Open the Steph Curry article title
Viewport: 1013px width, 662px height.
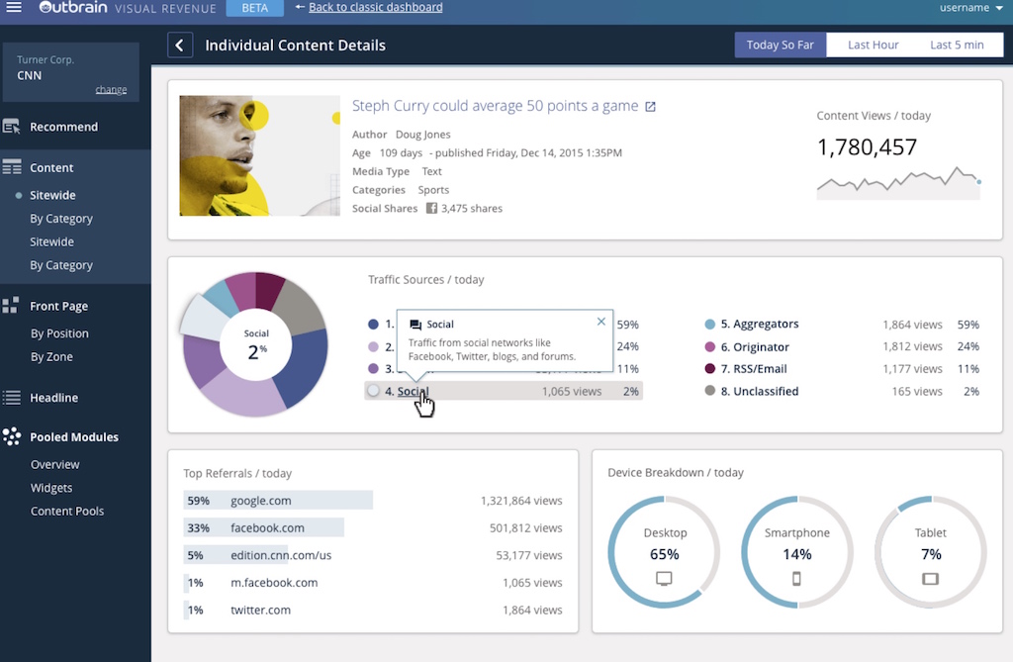(495, 105)
